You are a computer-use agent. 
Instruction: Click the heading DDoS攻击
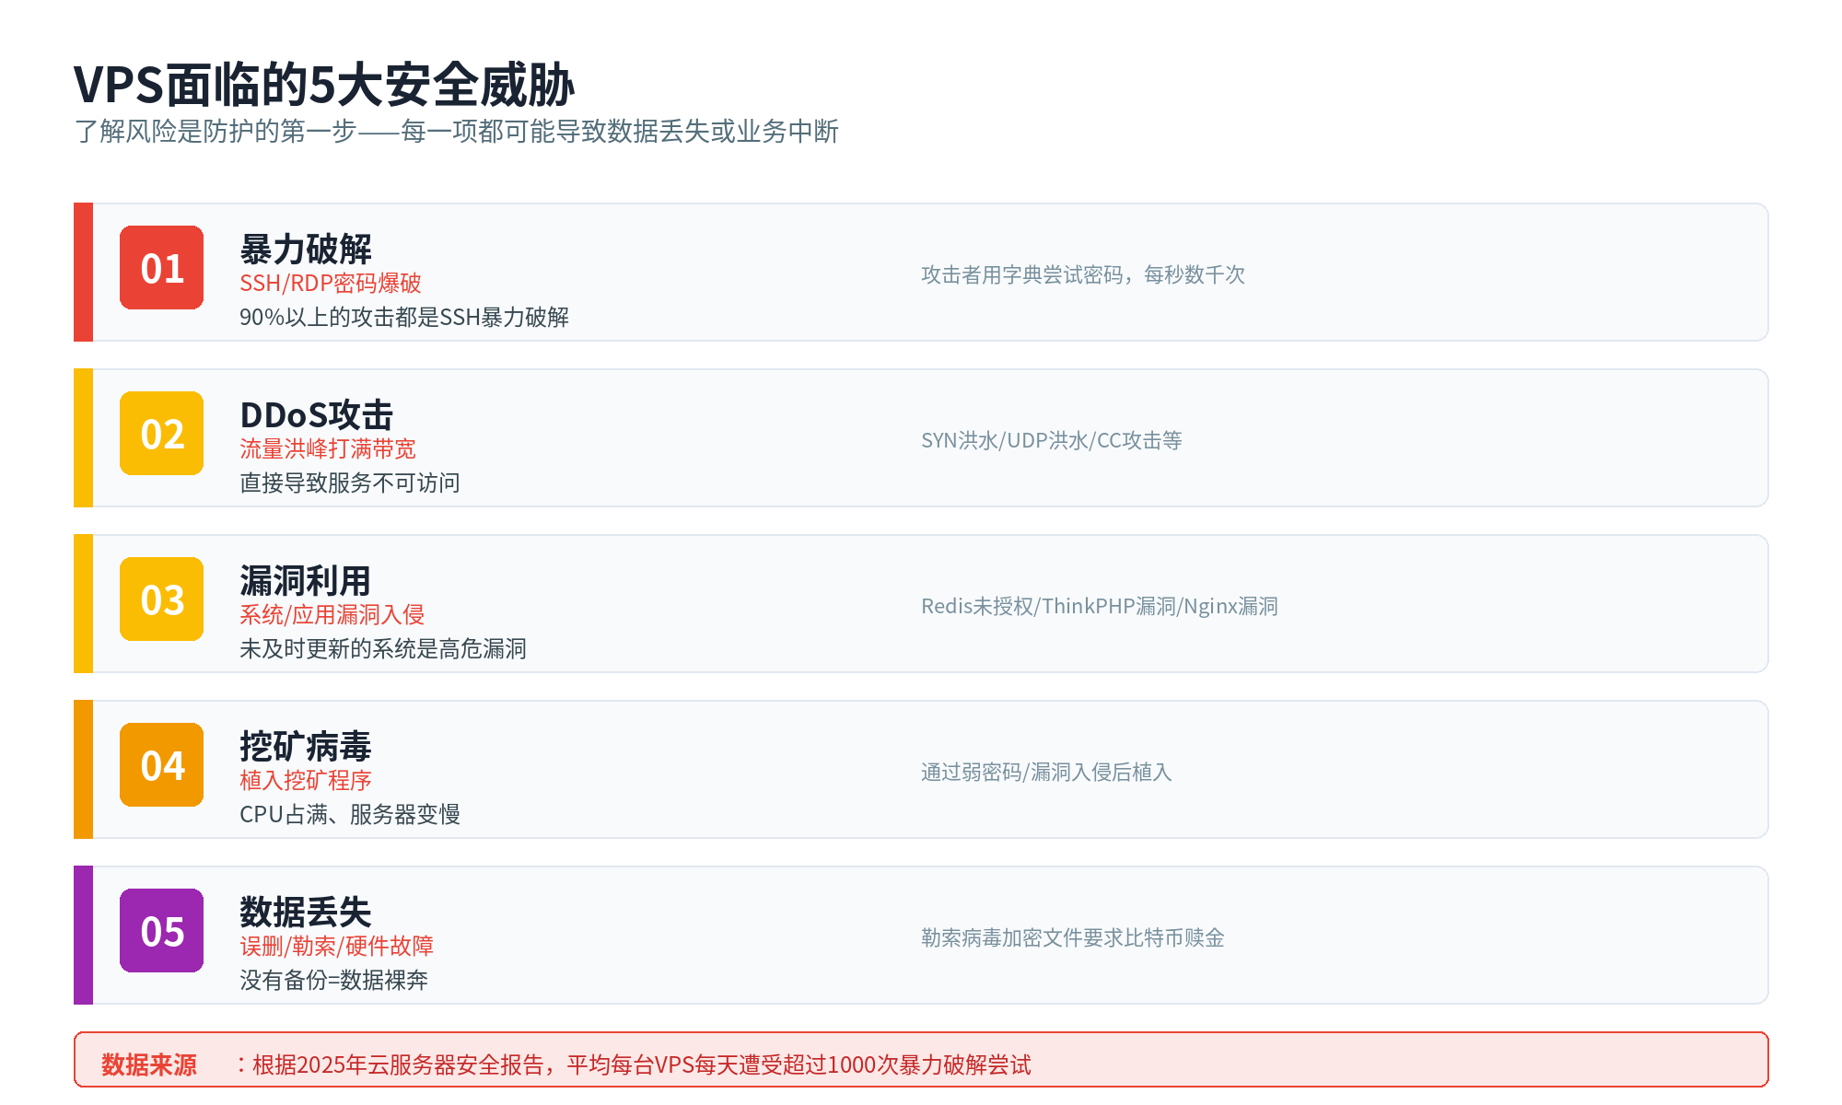[317, 415]
